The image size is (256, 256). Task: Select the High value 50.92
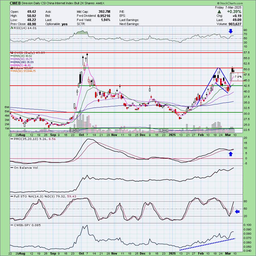[x=32, y=16]
